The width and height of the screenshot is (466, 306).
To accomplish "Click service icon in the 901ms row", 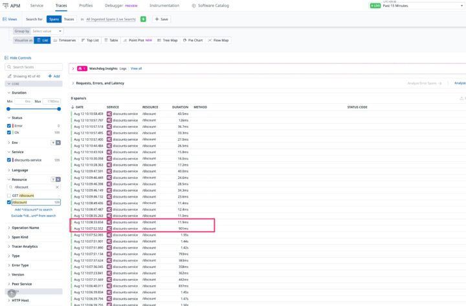I will click(x=109, y=229).
